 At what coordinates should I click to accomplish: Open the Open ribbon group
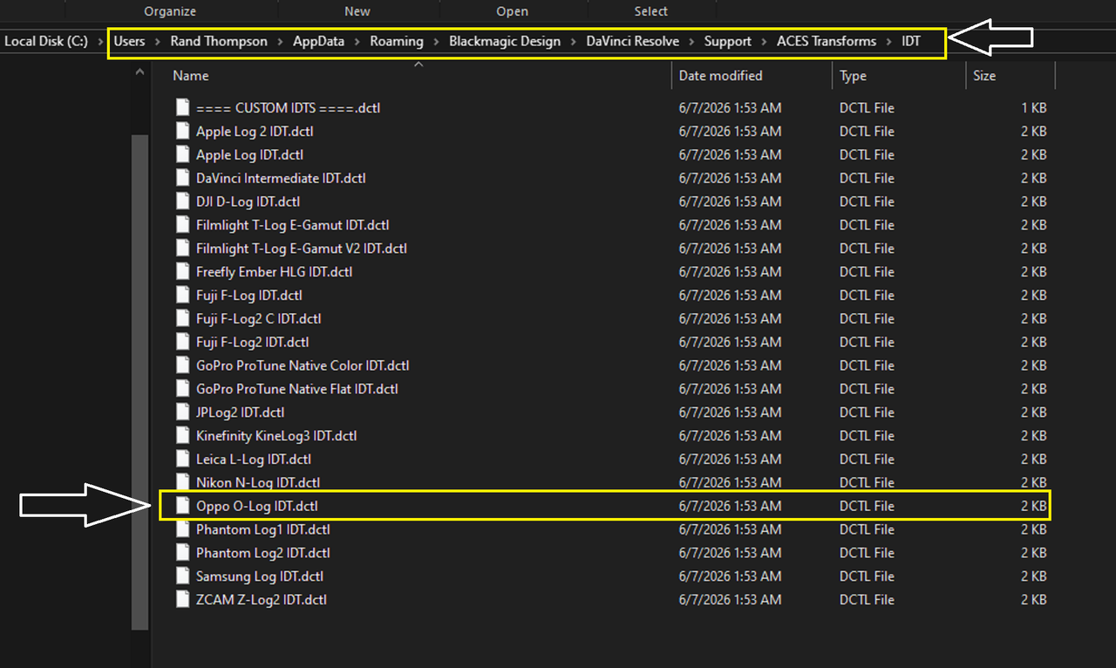513,11
